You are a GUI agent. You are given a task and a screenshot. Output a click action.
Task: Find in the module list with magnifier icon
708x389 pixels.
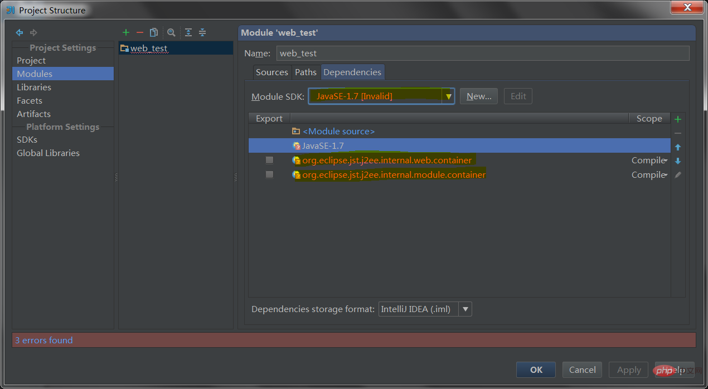pyautogui.click(x=171, y=32)
